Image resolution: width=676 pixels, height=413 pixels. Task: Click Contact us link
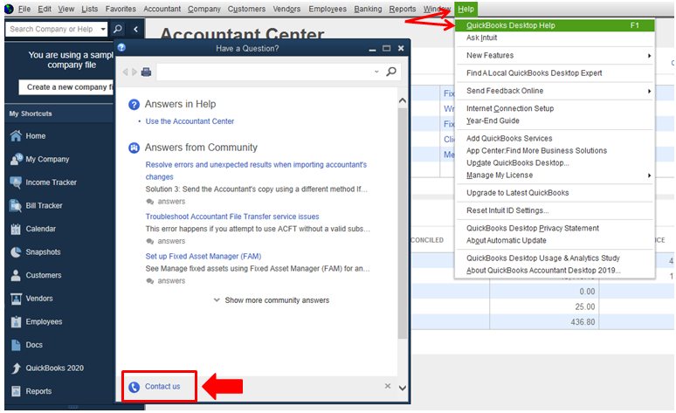coord(162,387)
